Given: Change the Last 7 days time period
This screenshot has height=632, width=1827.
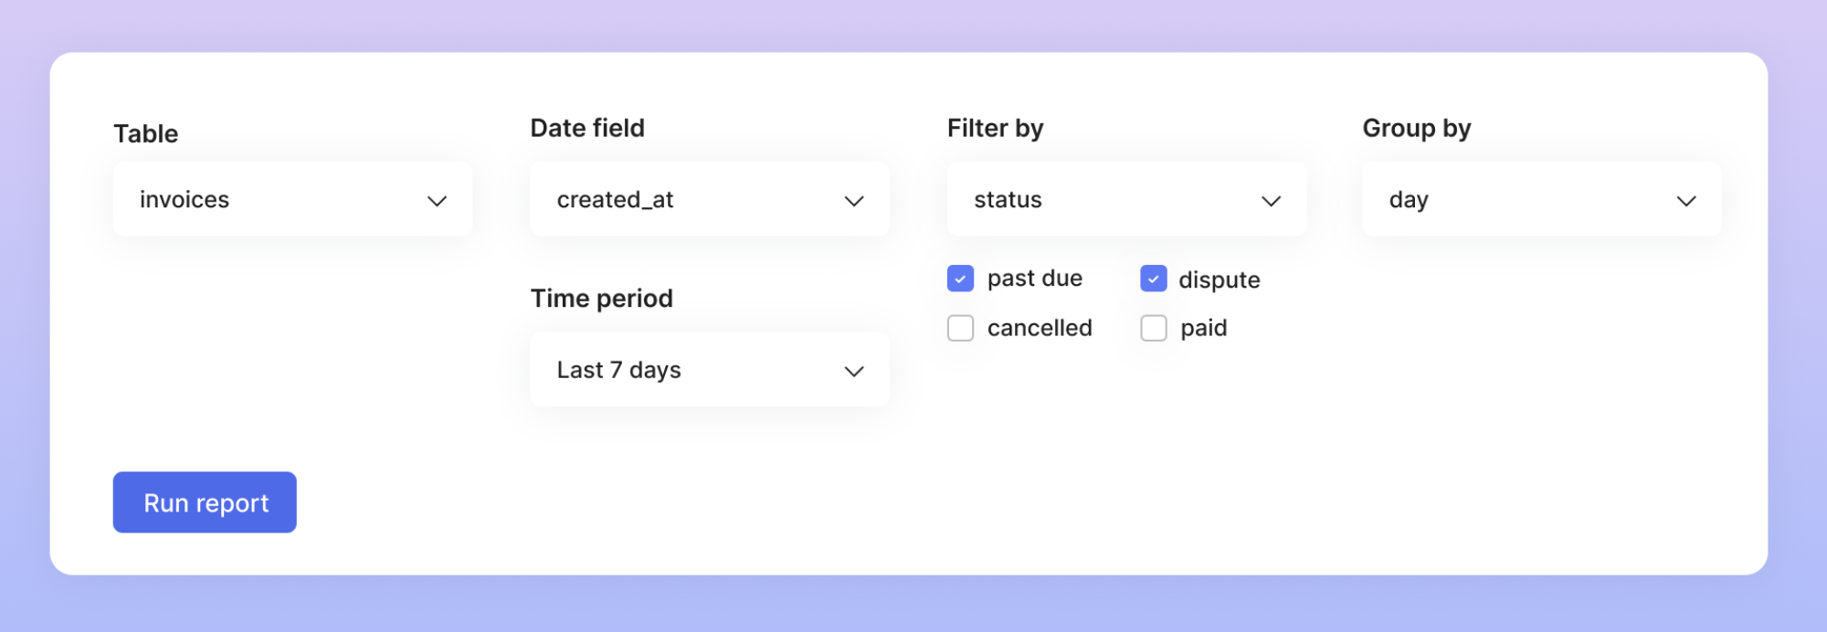Looking at the screenshot, I should (x=709, y=370).
